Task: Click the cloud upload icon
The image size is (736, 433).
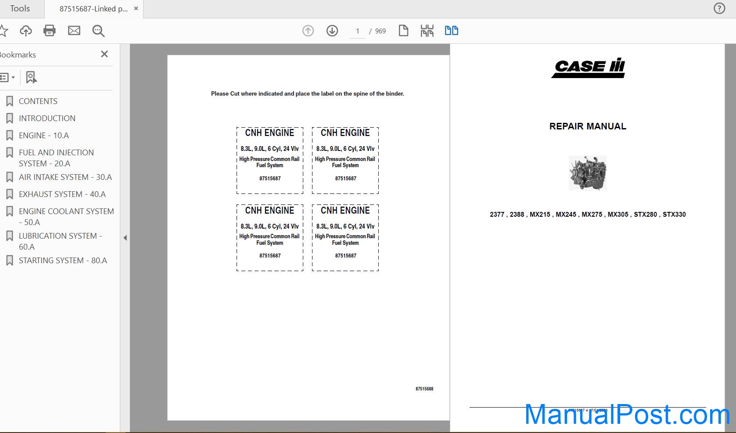Action: 26,30
